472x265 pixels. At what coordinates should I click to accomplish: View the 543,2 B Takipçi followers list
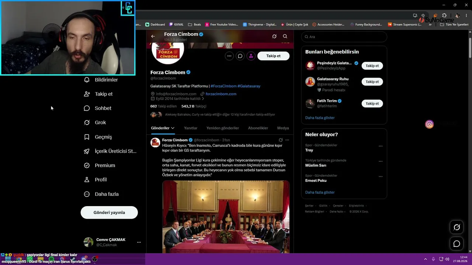194,106
